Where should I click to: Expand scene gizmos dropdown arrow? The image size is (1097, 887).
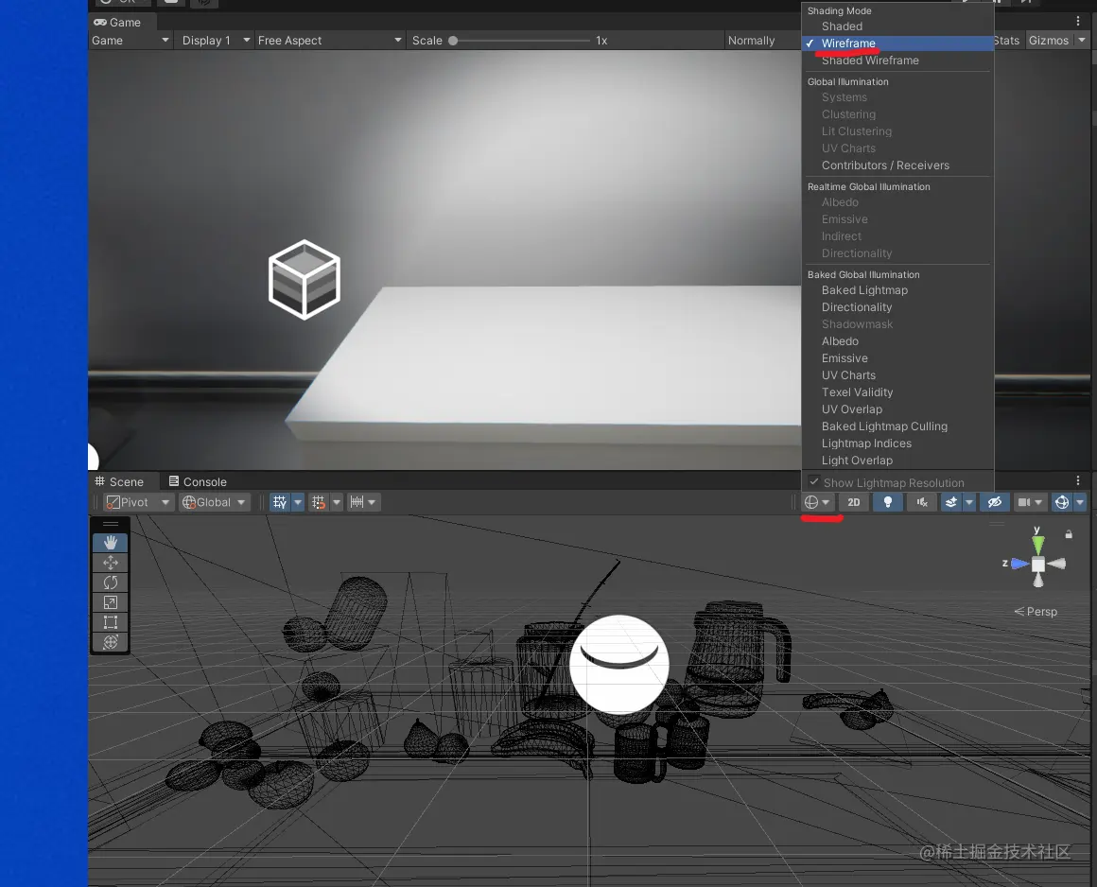(x=1080, y=502)
